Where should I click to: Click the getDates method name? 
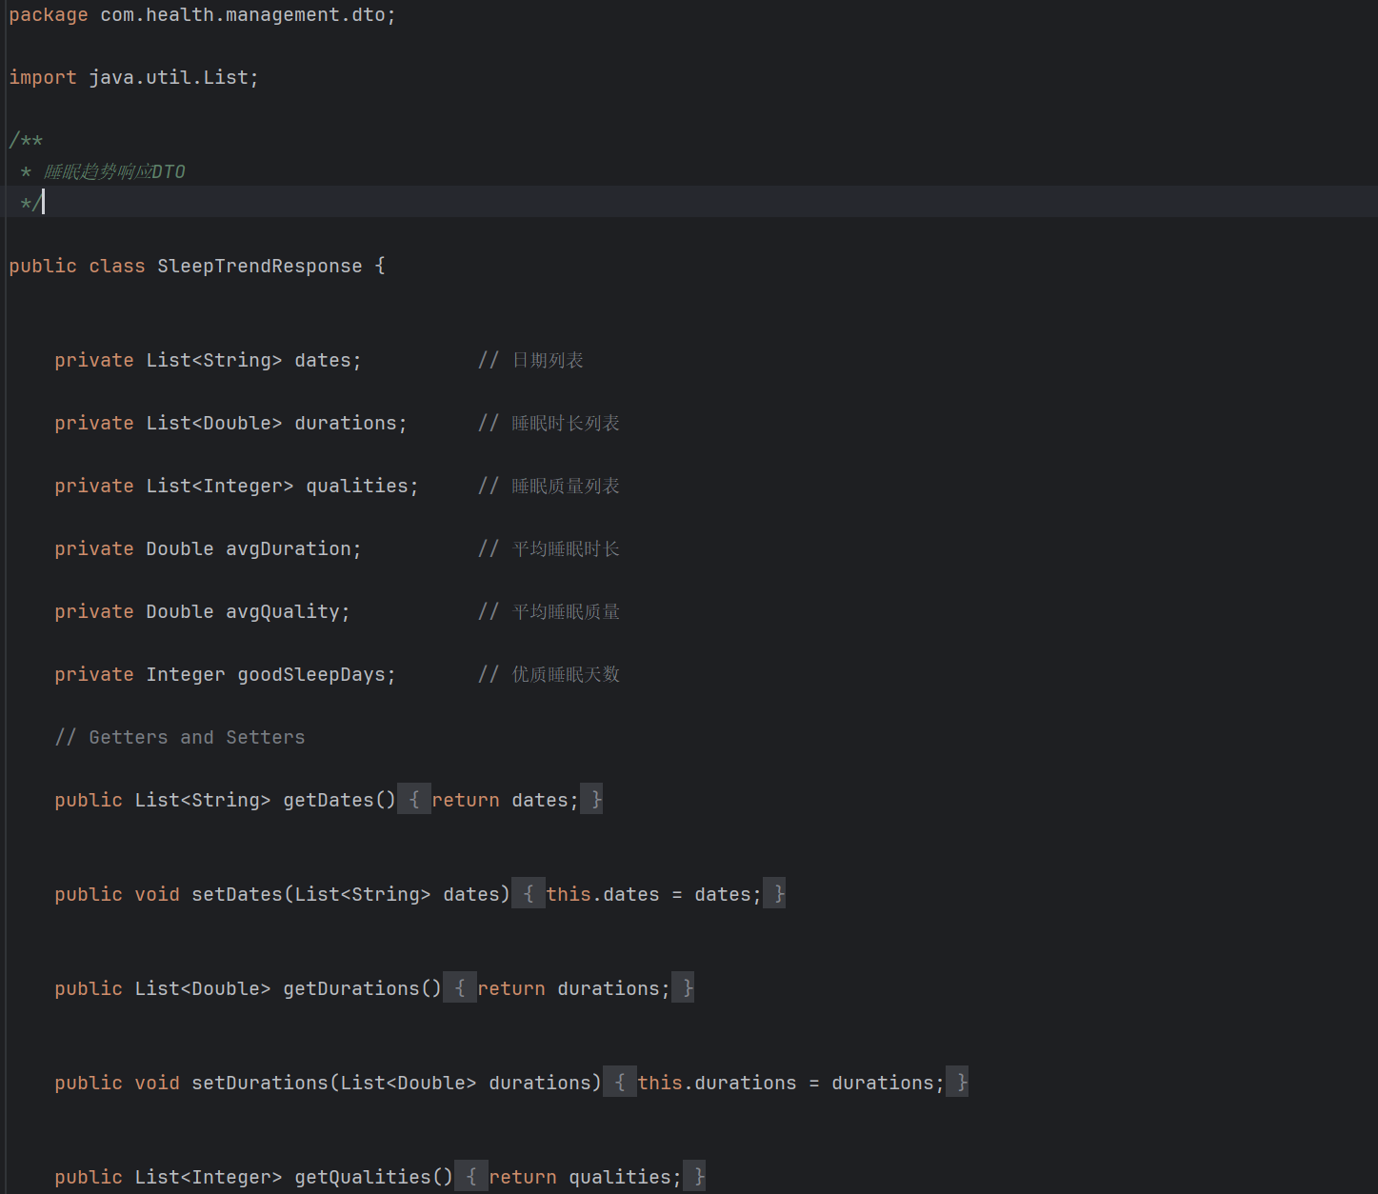point(329,801)
